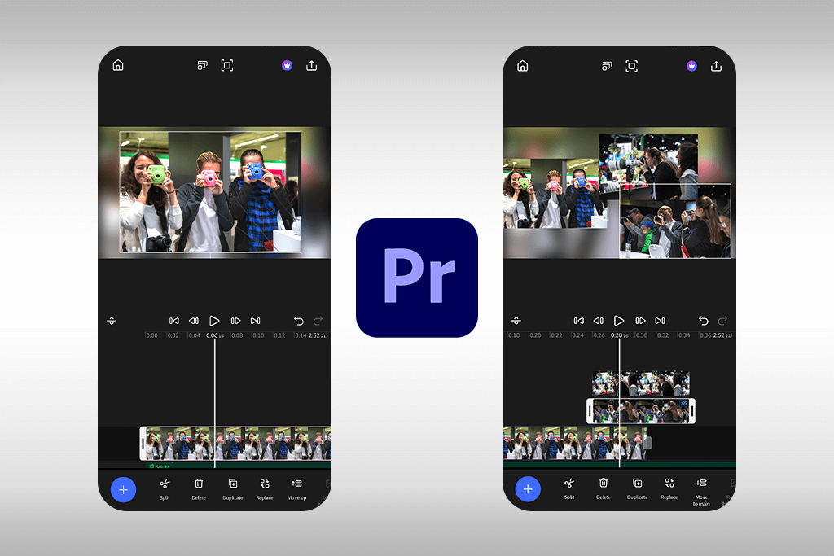Tap the Adobe Premiere Pr logo
Viewport: 834px width, 556px height.
point(417,278)
